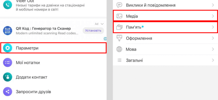Open the Viber Out phone icon
The image size is (218, 100).
pos(8,5)
